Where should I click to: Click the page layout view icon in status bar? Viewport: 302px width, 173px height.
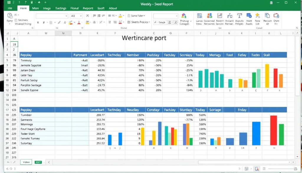(246, 169)
